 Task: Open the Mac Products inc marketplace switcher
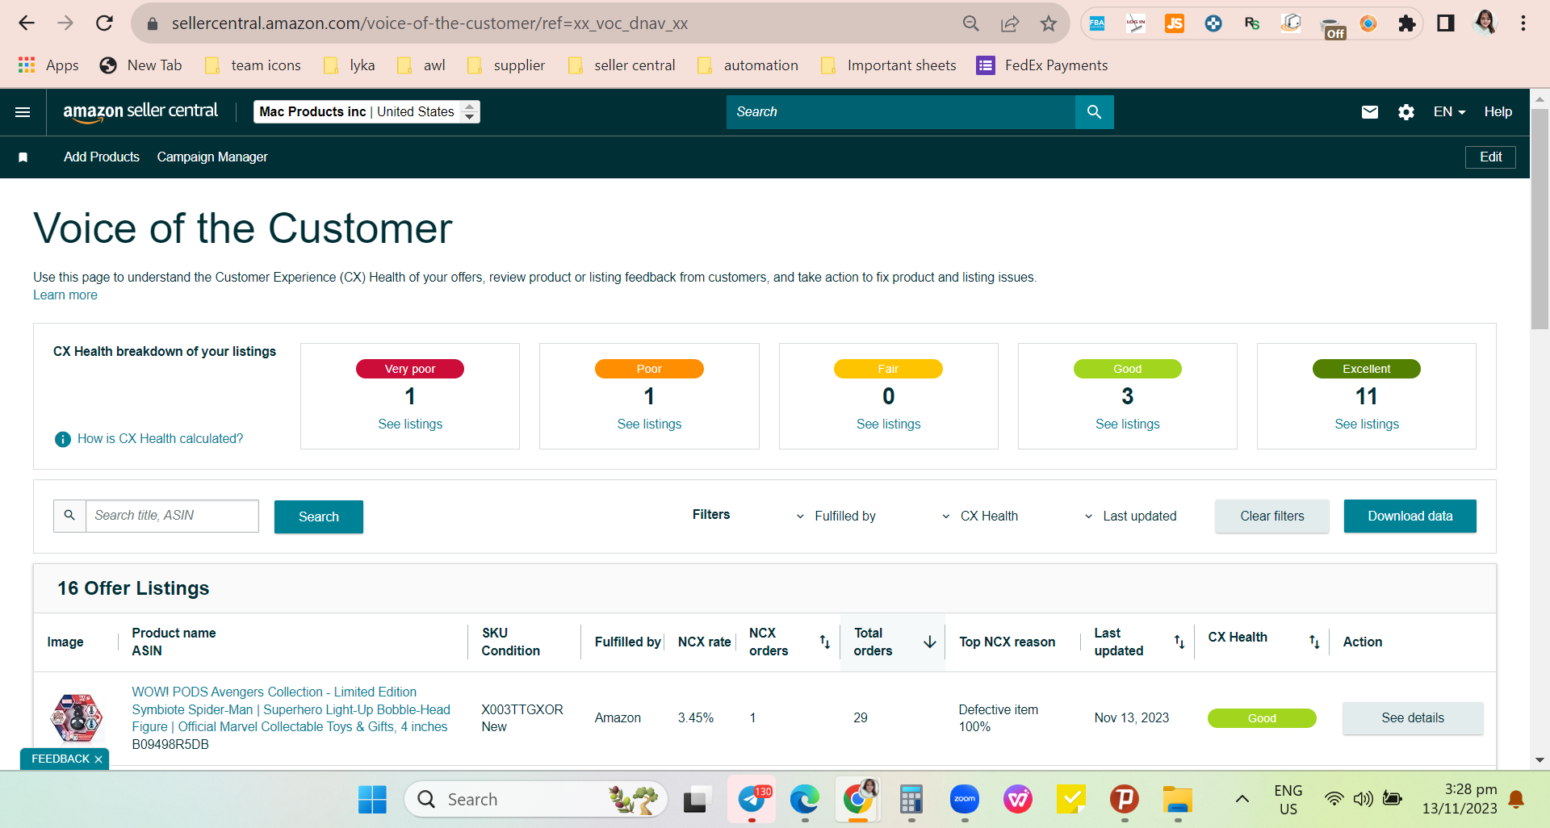tap(367, 112)
